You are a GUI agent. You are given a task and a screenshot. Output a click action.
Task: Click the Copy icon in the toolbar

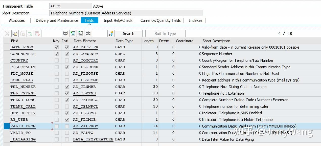point(15,34)
